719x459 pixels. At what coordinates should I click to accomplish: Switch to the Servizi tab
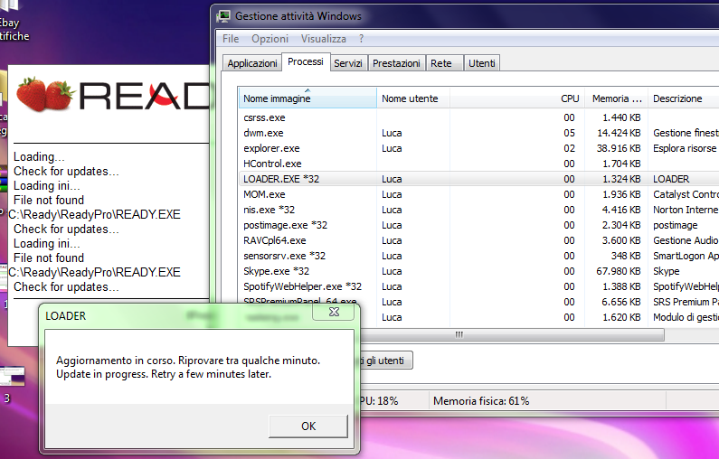click(x=348, y=63)
